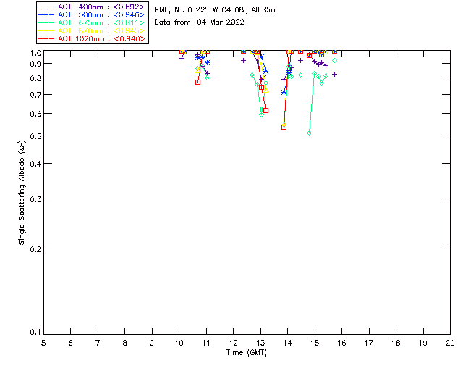Viewport: 463px width, 371px height.
Task: Click the lowest red square marker near 14 GMT
Action: (284, 127)
